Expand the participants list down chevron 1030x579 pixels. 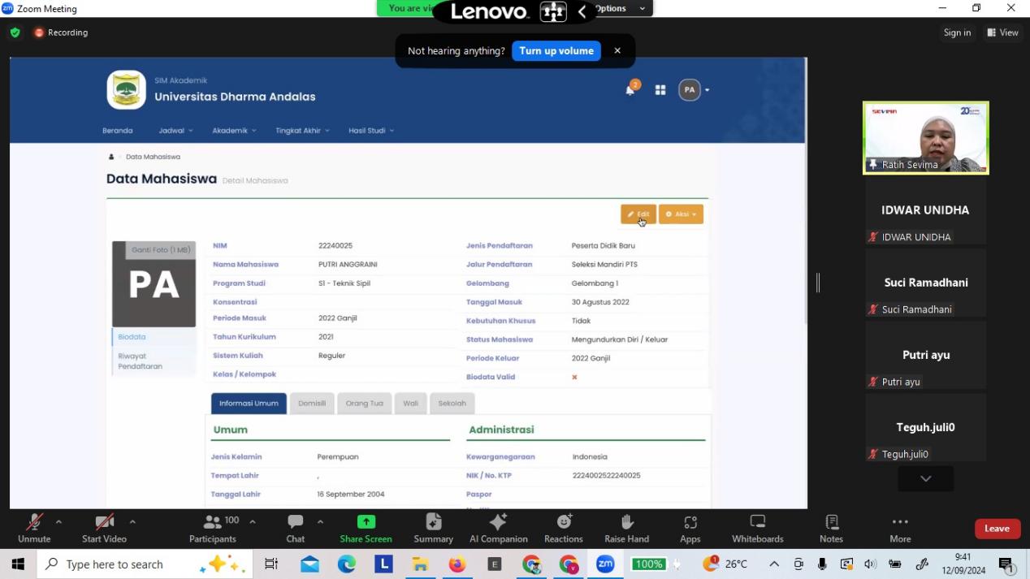(925, 479)
